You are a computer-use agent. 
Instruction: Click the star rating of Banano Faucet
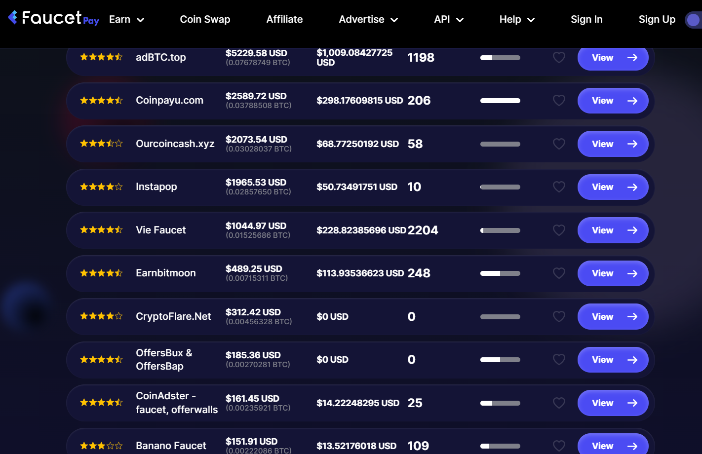point(101,446)
